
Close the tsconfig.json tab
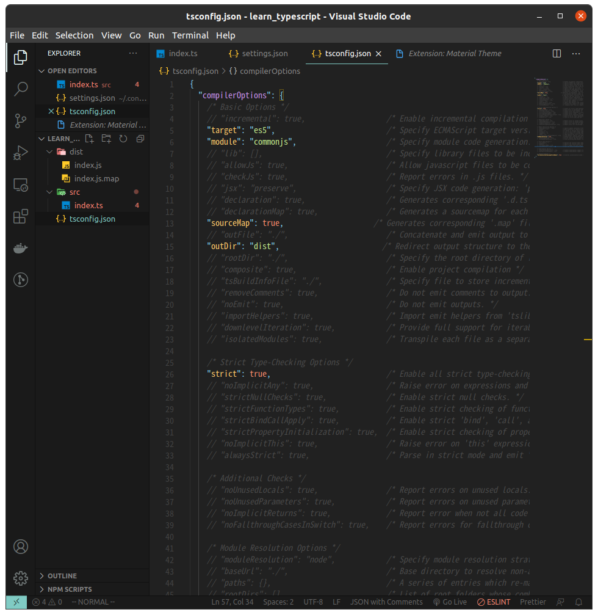click(378, 54)
